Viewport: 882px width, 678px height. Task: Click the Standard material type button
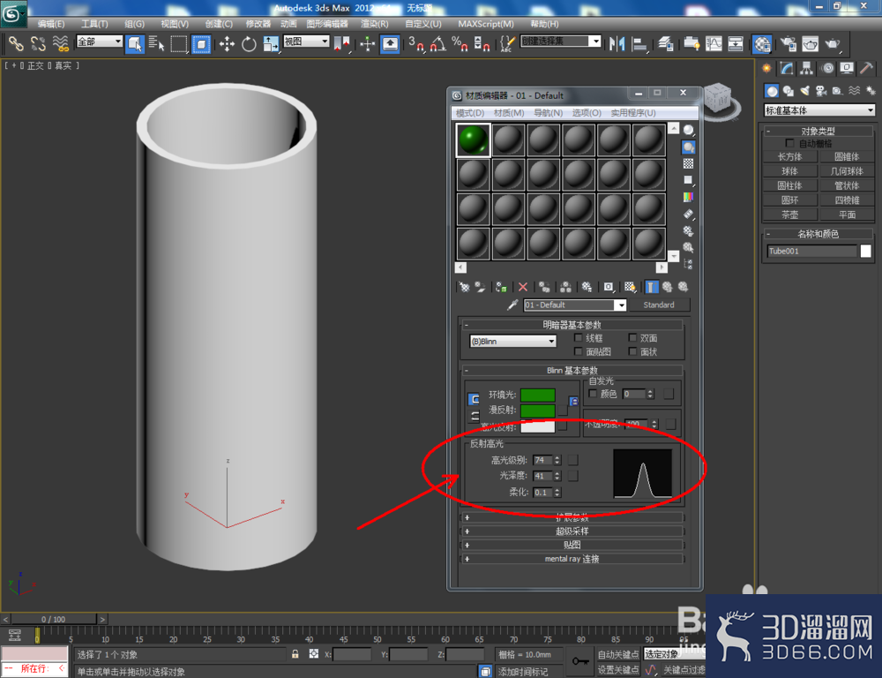pyautogui.click(x=659, y=305)
